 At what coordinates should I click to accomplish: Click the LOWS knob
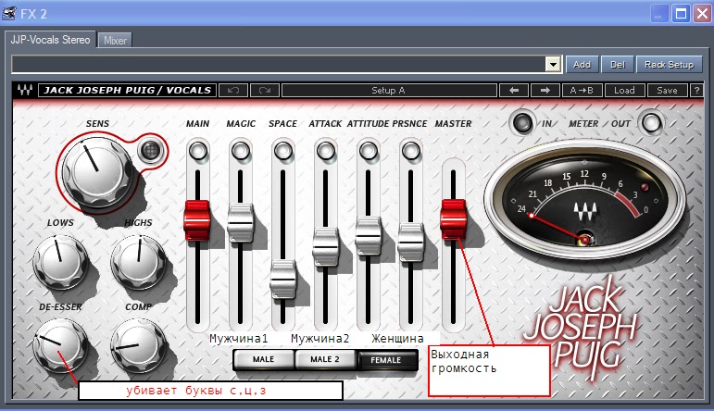59,262
